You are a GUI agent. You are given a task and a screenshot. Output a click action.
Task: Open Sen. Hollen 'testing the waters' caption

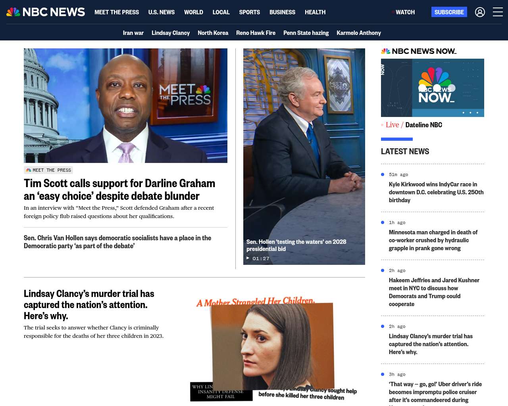(296, 245)
